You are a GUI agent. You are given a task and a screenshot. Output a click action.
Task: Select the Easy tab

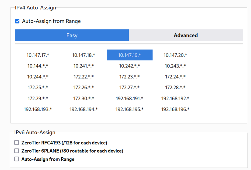click(x=72, y=35)
